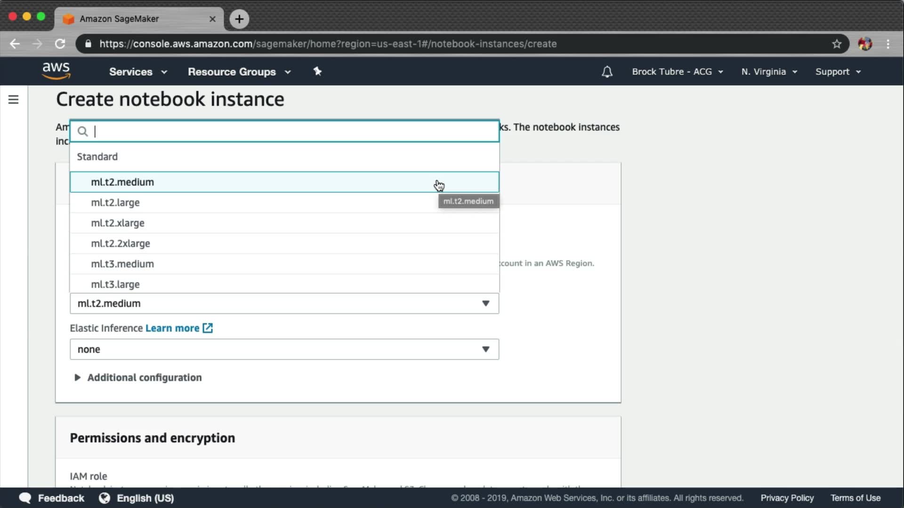Click the pin shortcut icon in navbar
Screen dimensions: 904x508
tap(317, 71)
